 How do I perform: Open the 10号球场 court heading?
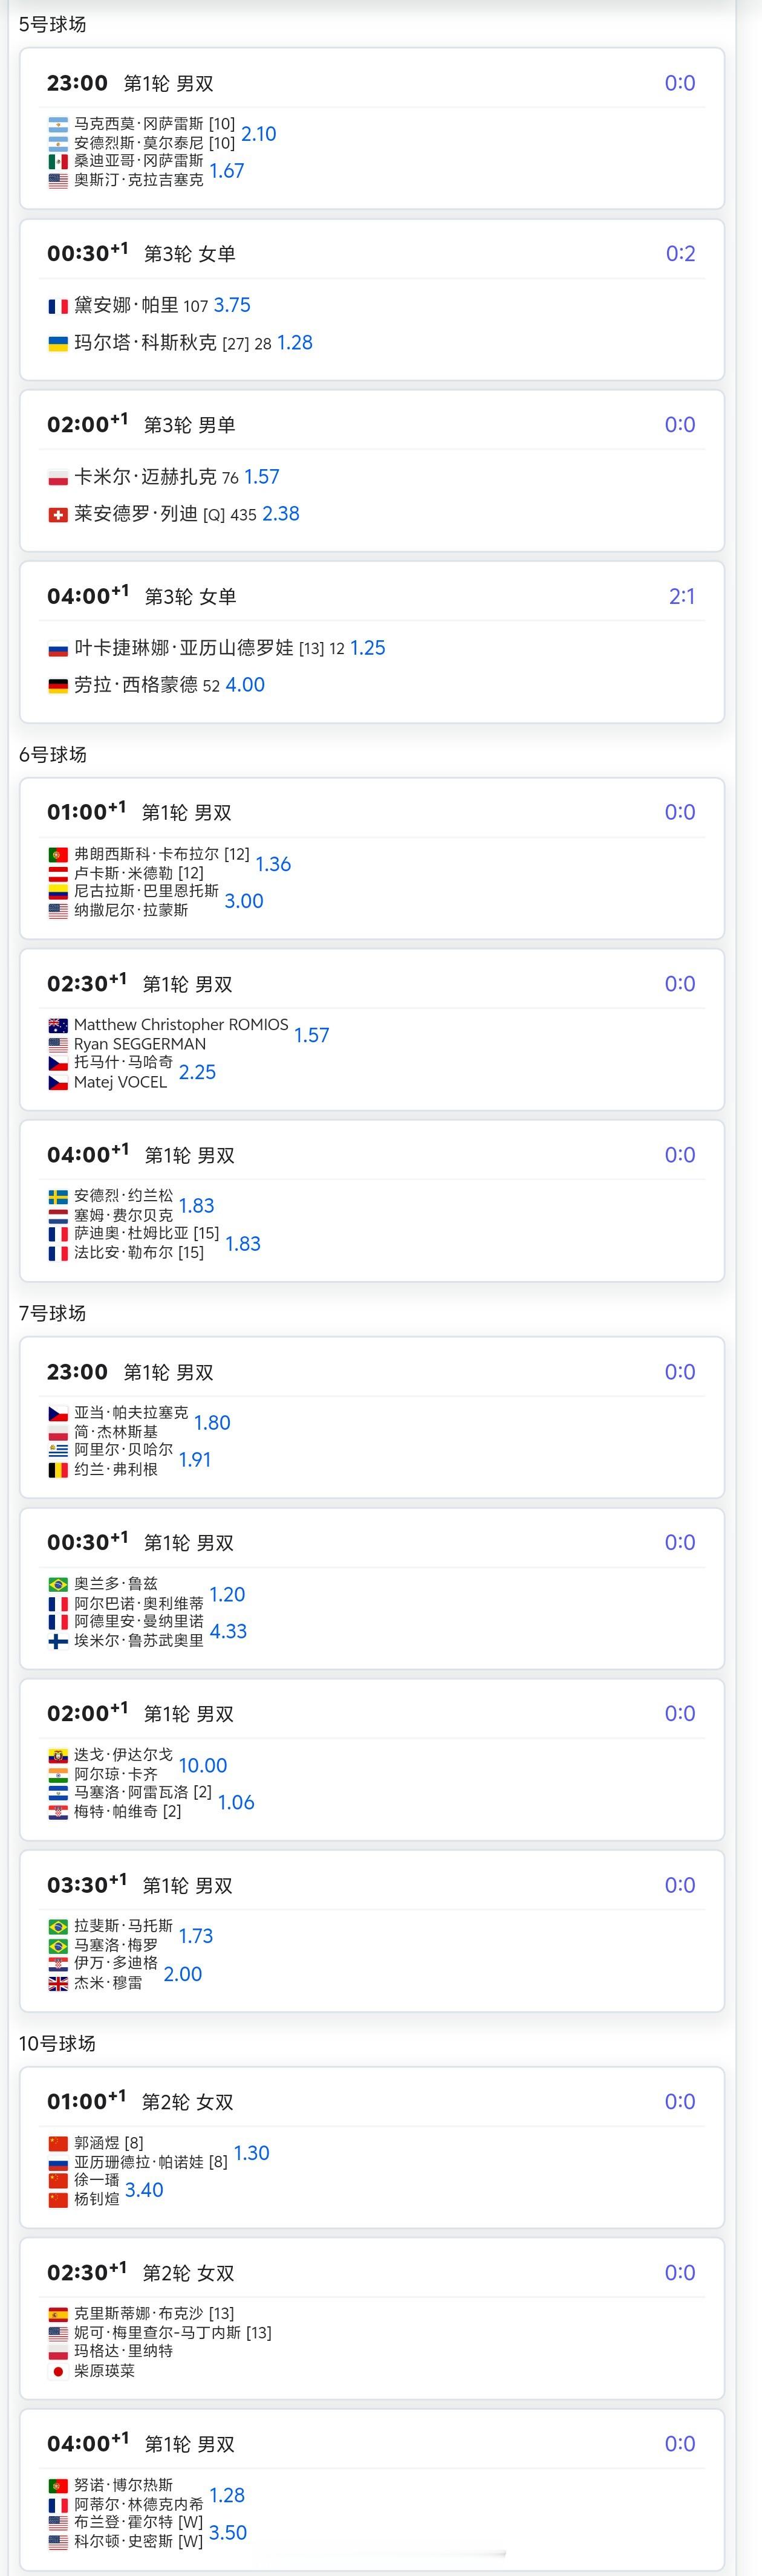(x=57, y=2043)
